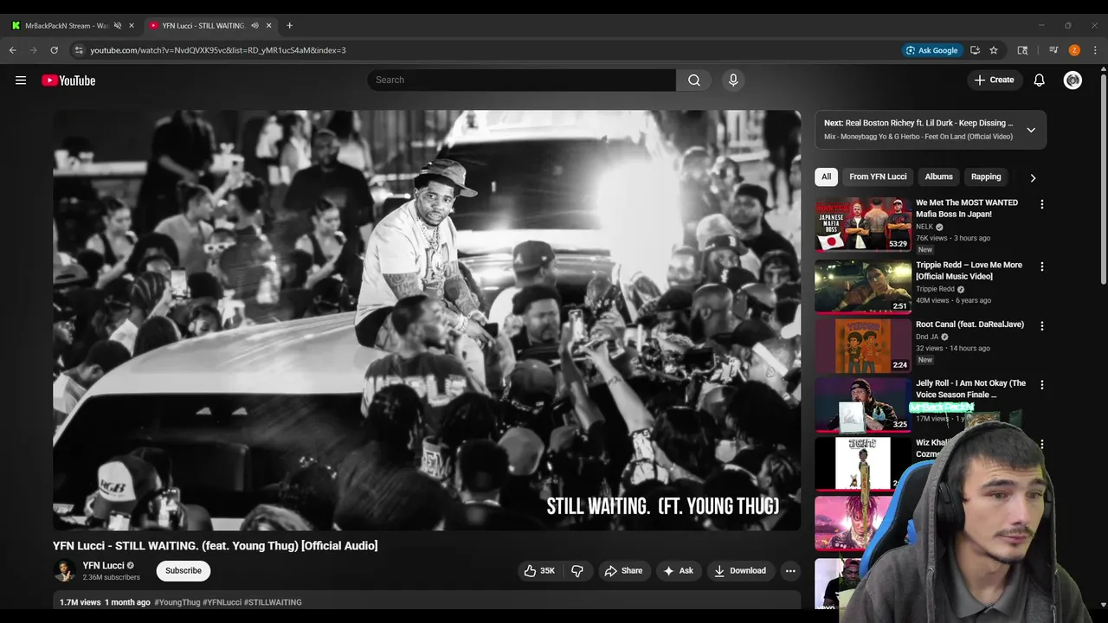Open Chrome three-dot menu
Image resolution: width=1108 pixels, height=623 pixels.
pos(1095,50)
